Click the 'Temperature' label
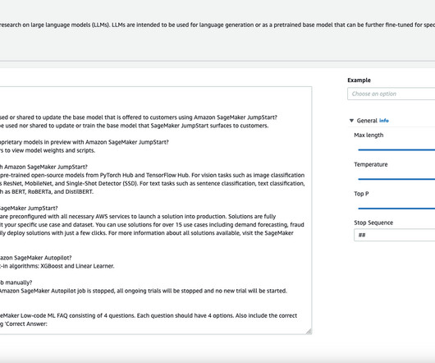The height and width of the screenshot is (363, 435). pos(371,164)
